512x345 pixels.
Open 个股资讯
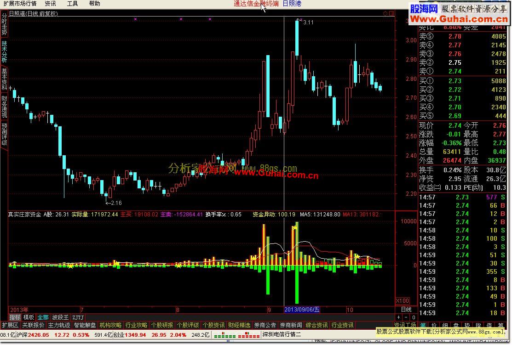[x=213, y=325]
